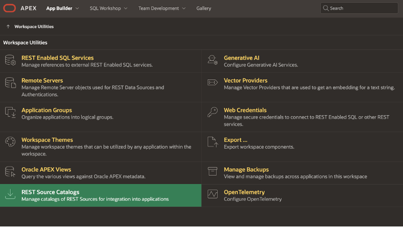Click the Remote Servers database icon

click(x=11, y=83)
